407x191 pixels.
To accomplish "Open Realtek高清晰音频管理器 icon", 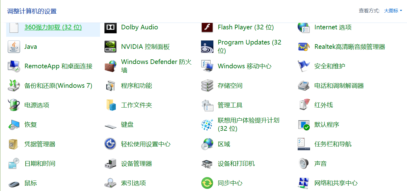I will [304, 47].
